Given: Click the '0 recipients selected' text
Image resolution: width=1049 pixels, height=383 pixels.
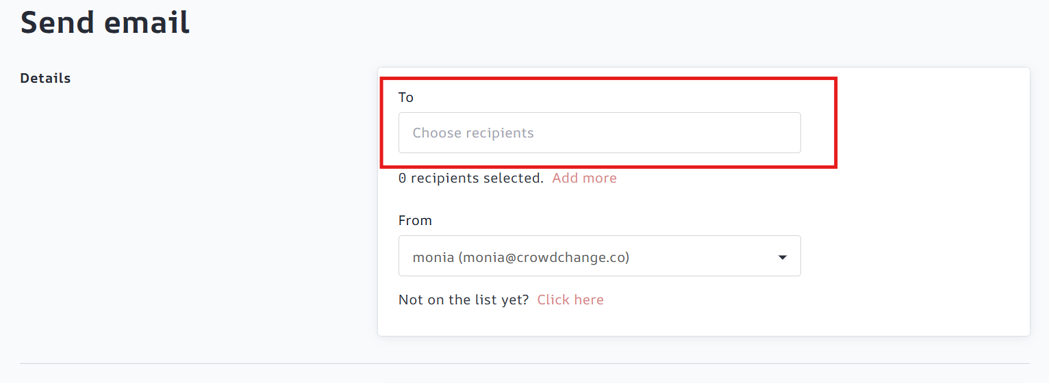Looking at the screenshot, I should click(x=477, y=178).
